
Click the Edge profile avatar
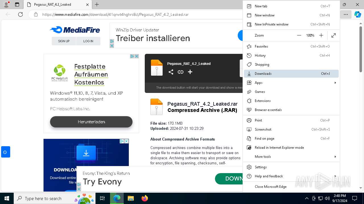click(x=6, y=5)
